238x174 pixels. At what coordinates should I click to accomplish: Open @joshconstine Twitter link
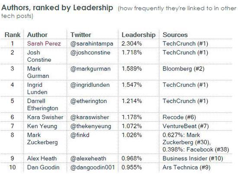click(x=90, y=53)
